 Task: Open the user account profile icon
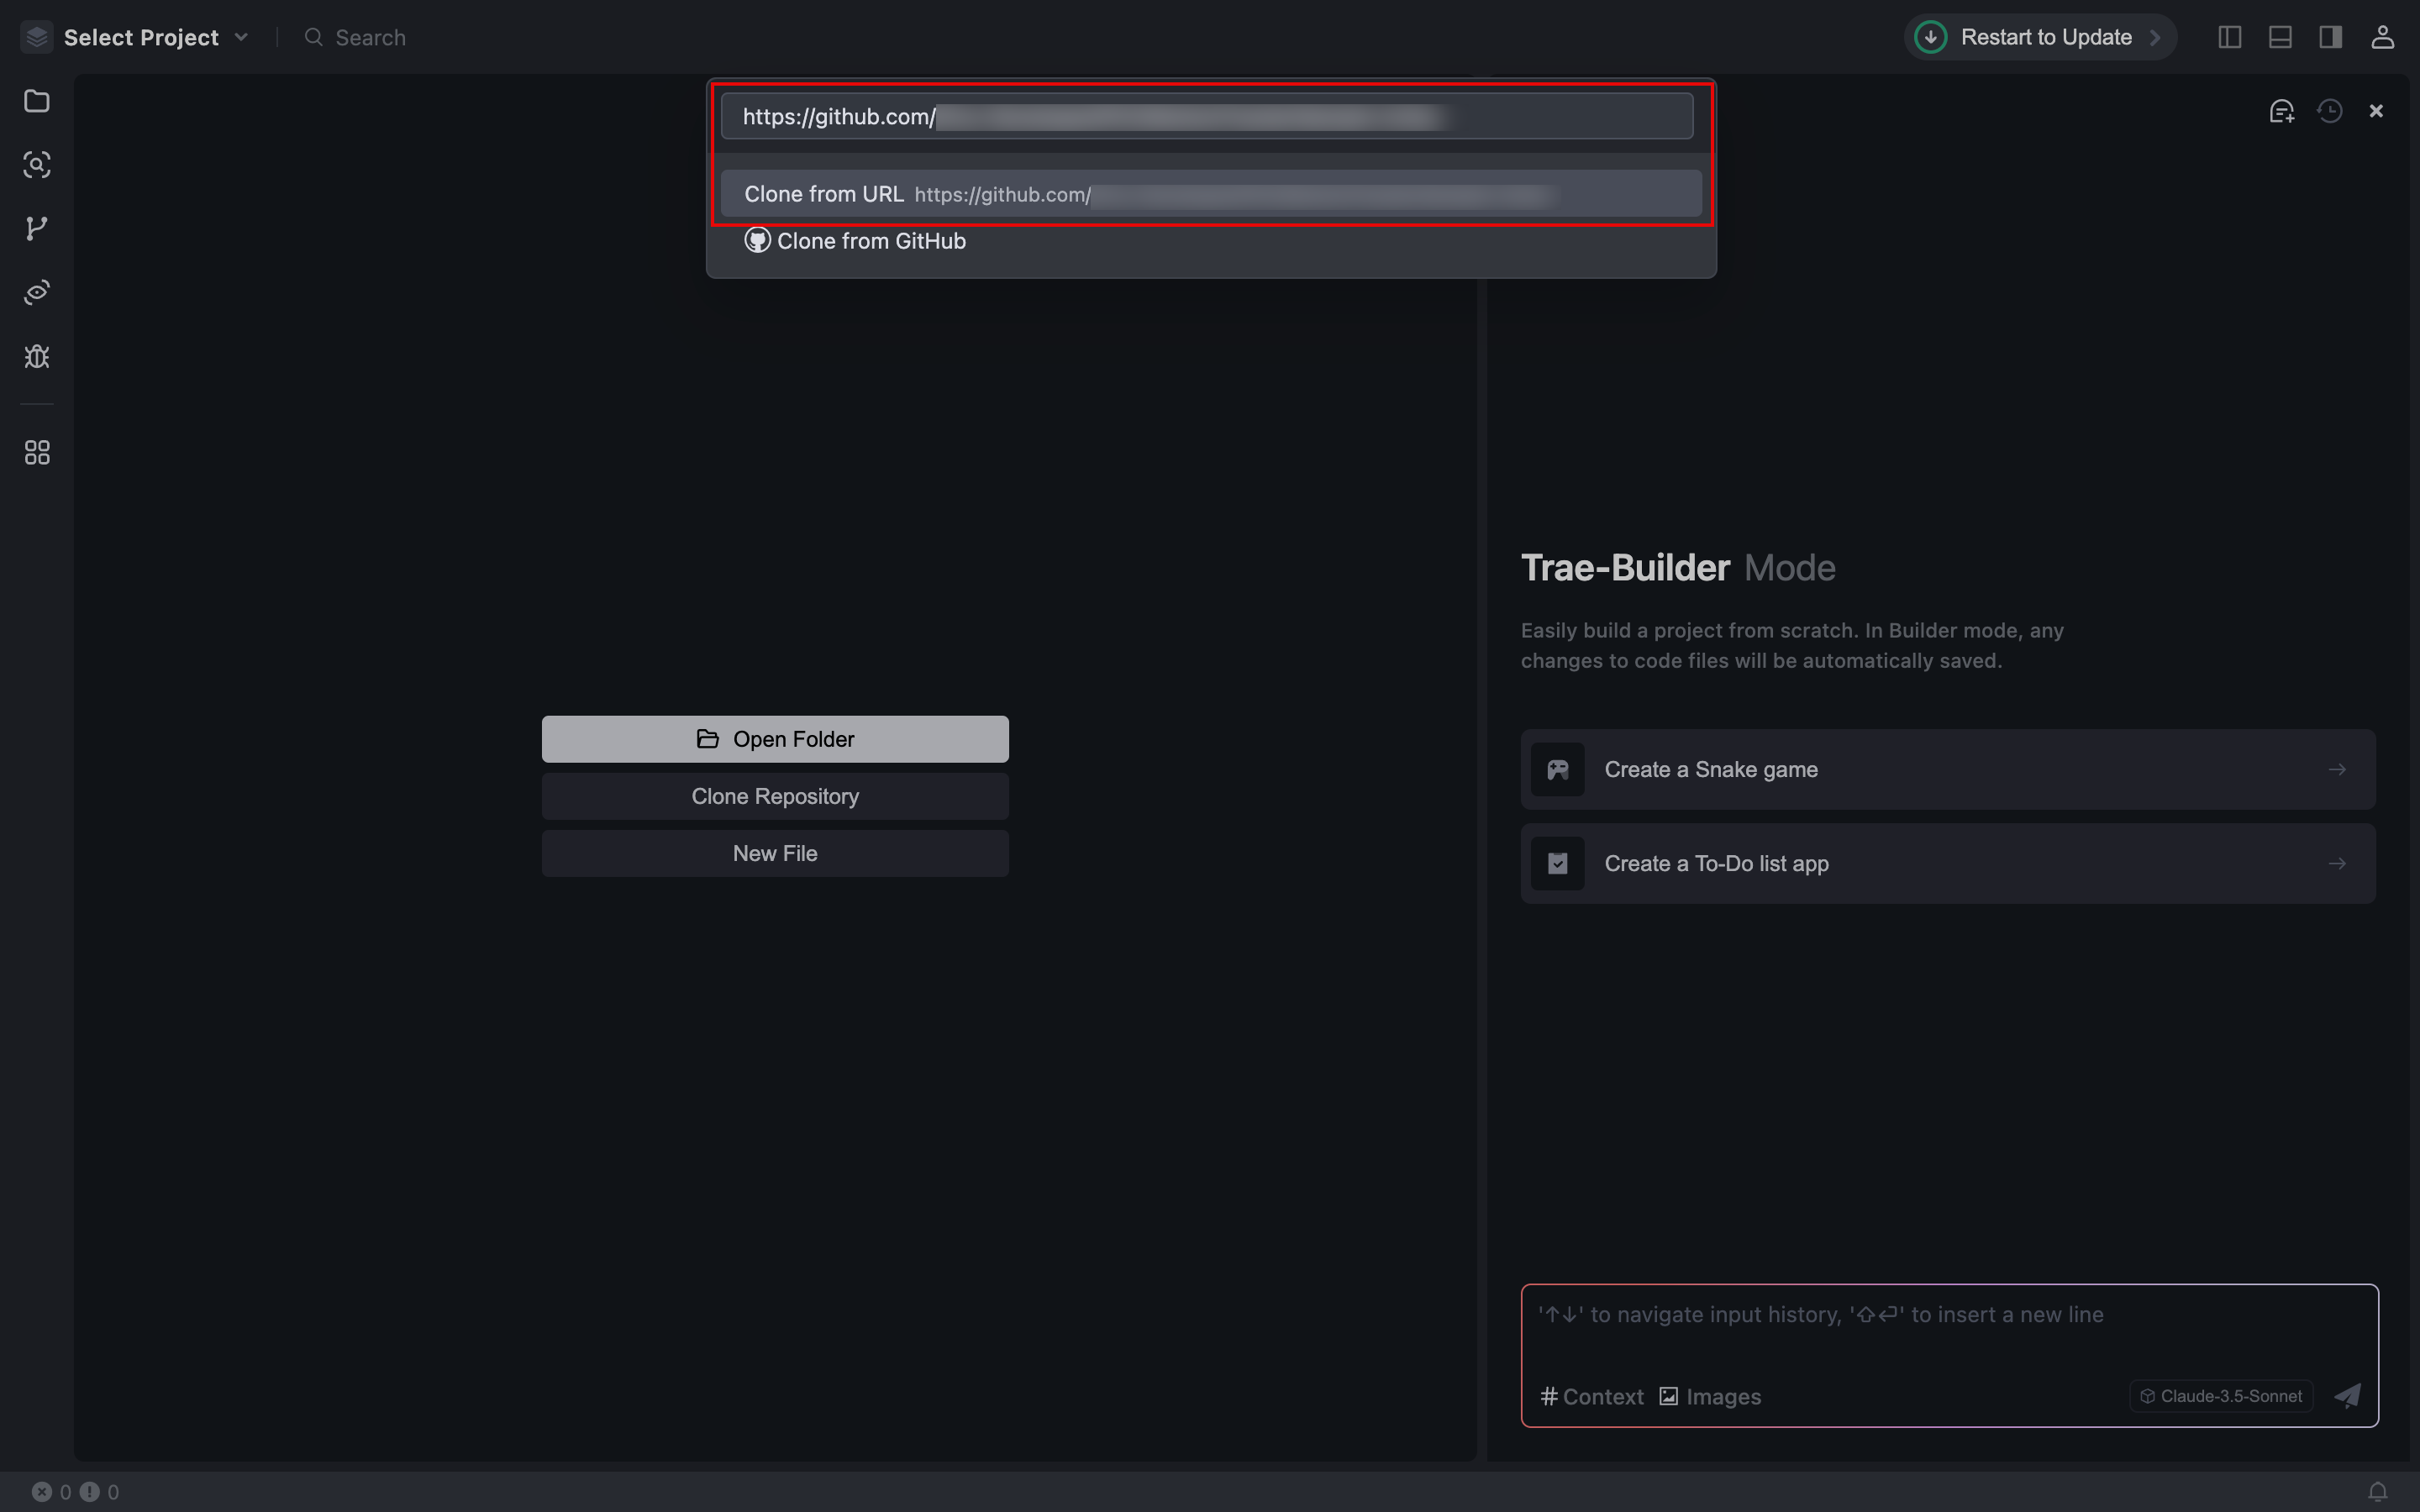[2382, 37]
